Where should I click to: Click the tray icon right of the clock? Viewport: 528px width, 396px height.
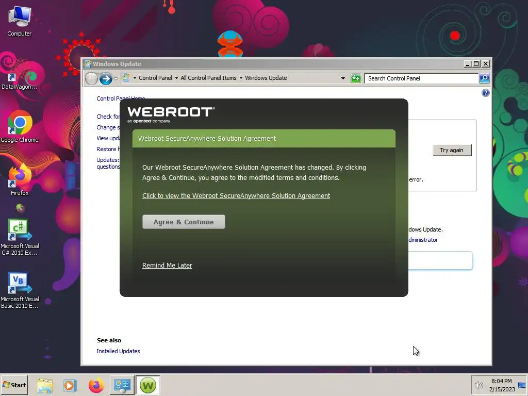522,385
